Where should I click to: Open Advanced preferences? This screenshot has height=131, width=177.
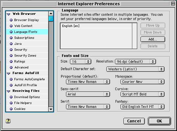27,67
